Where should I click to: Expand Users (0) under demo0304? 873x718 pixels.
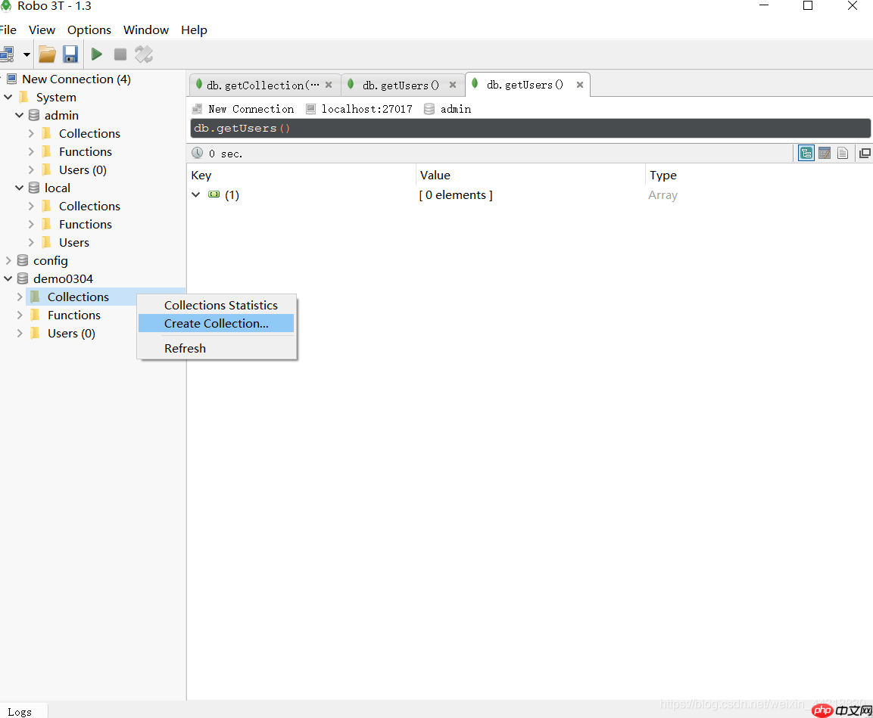20,334
